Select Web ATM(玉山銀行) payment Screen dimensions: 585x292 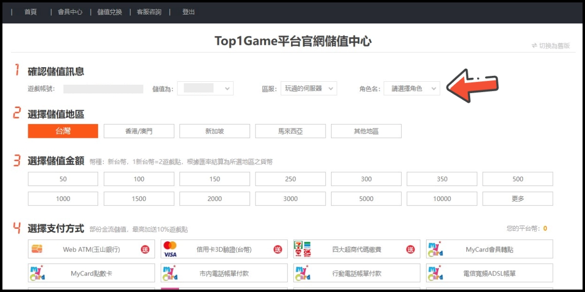point(92,249)
